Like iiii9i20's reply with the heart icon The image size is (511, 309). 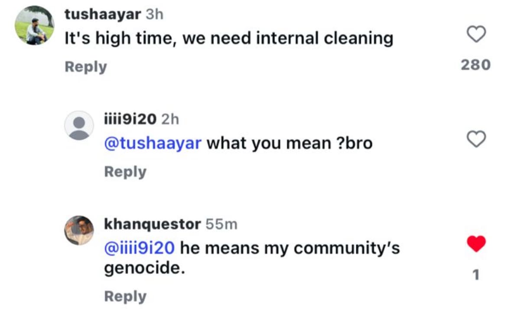pos(476,139)
